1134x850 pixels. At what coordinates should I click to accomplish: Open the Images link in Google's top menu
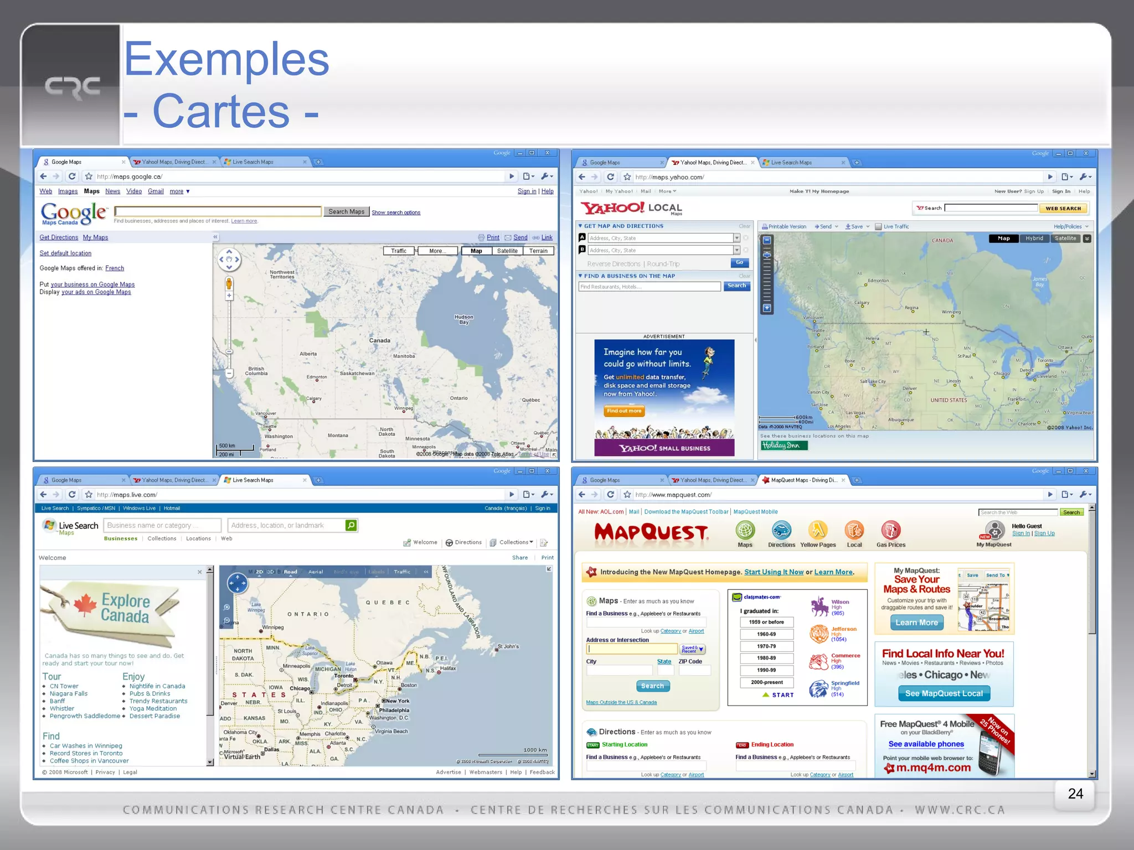(x=68, y=191)
